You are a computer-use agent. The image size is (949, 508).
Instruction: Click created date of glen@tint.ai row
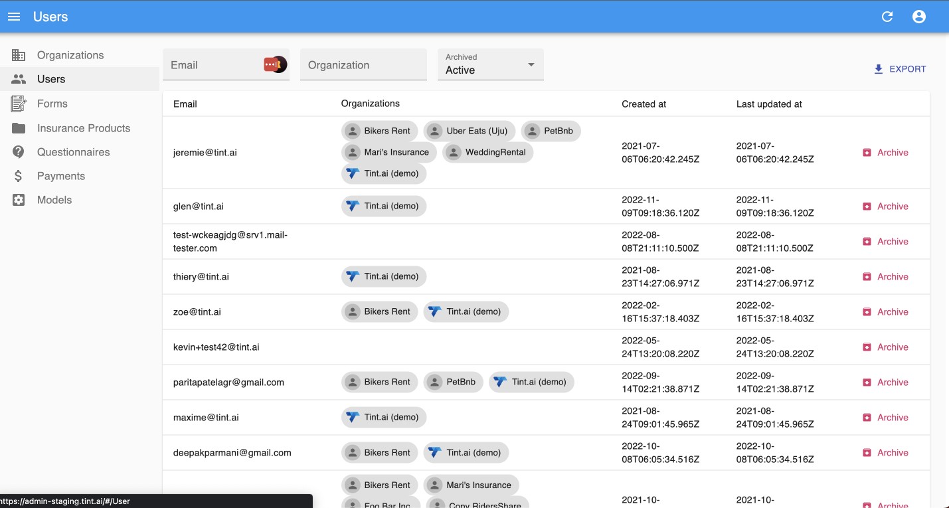[661, 207]
